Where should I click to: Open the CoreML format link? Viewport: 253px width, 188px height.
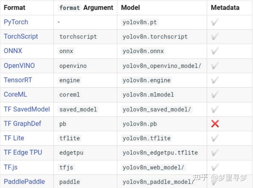point(16,95)
